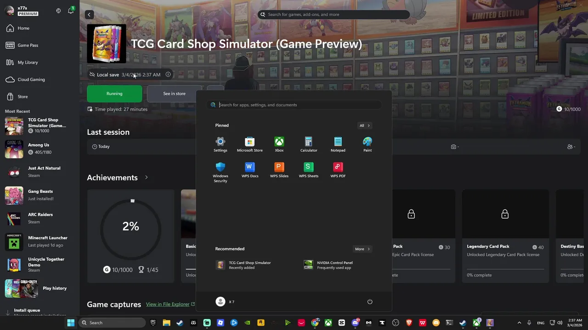Select ARC Raiders in Most Recent
This screenshot has width=588, height=330.
[40, 219]
